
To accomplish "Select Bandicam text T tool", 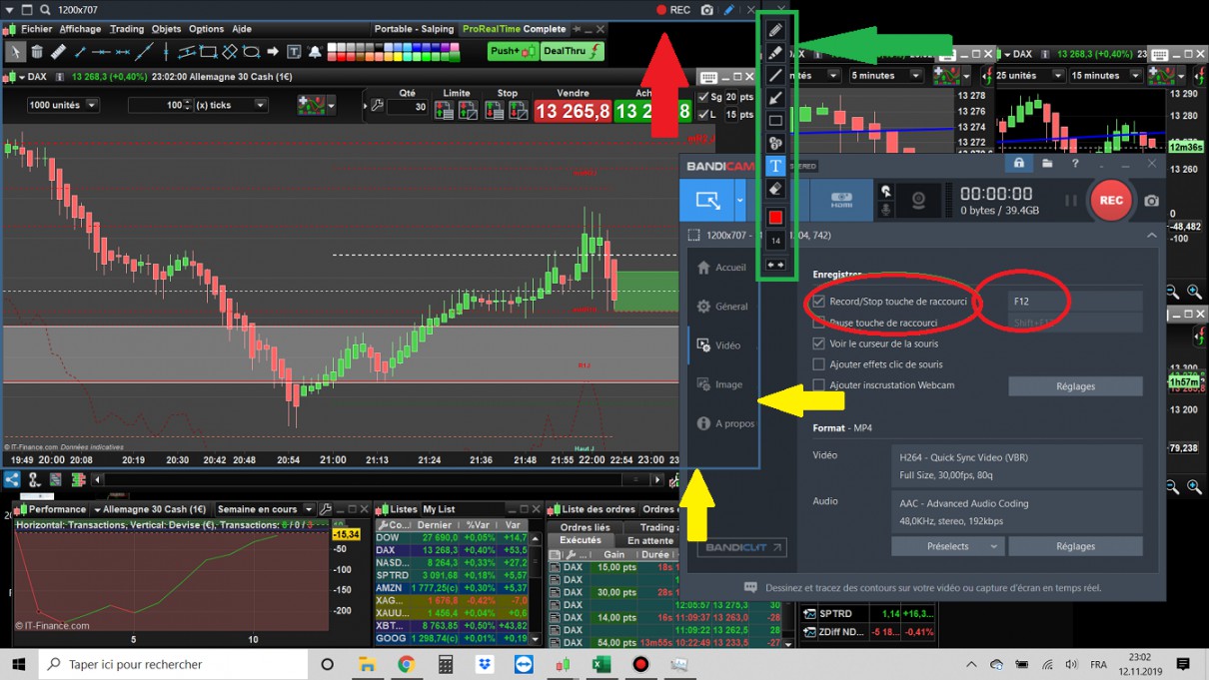I will click(775, 167).
